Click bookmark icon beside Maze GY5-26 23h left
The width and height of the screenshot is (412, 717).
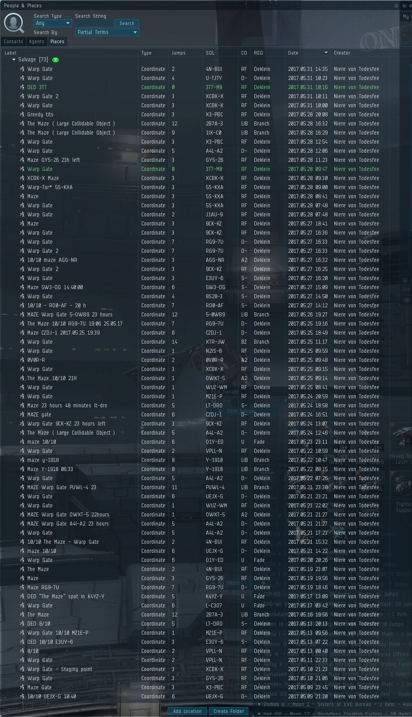pyautogui.click(x=22, y=160)
